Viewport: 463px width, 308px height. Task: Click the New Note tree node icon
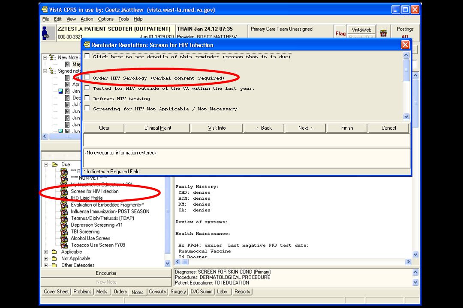53,57
